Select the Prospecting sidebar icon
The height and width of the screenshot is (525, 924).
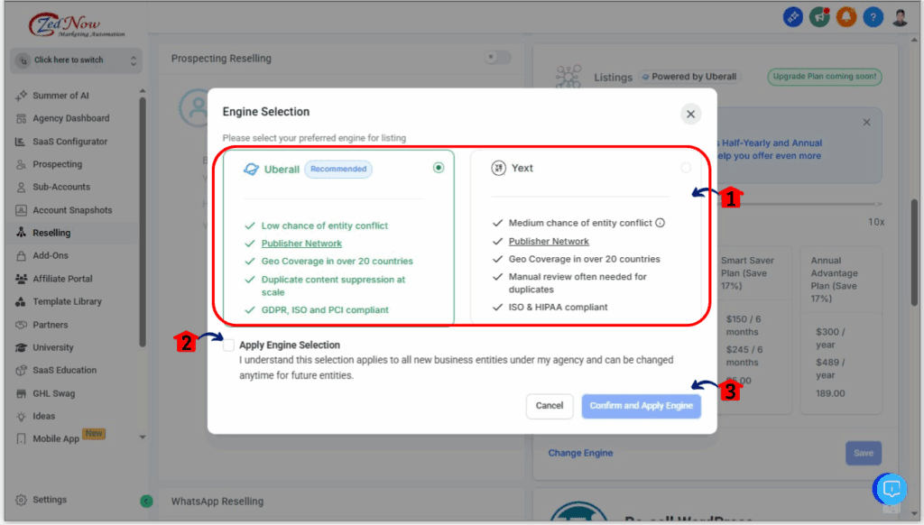(x=22, y=164)
